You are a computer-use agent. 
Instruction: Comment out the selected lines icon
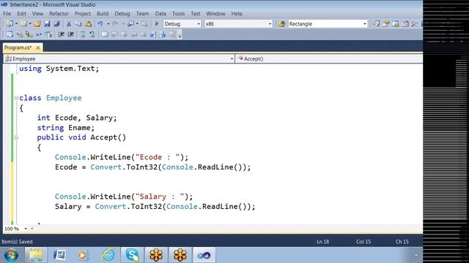point(83,34)
